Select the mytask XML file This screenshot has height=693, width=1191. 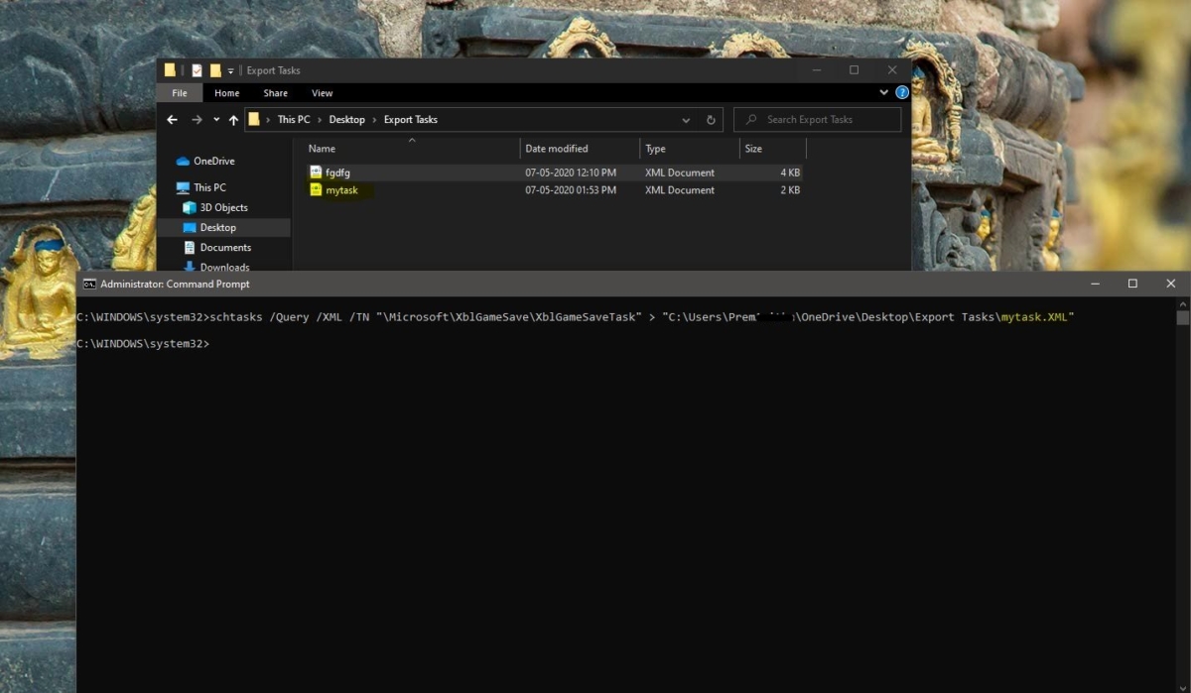[x=341, y=190]
